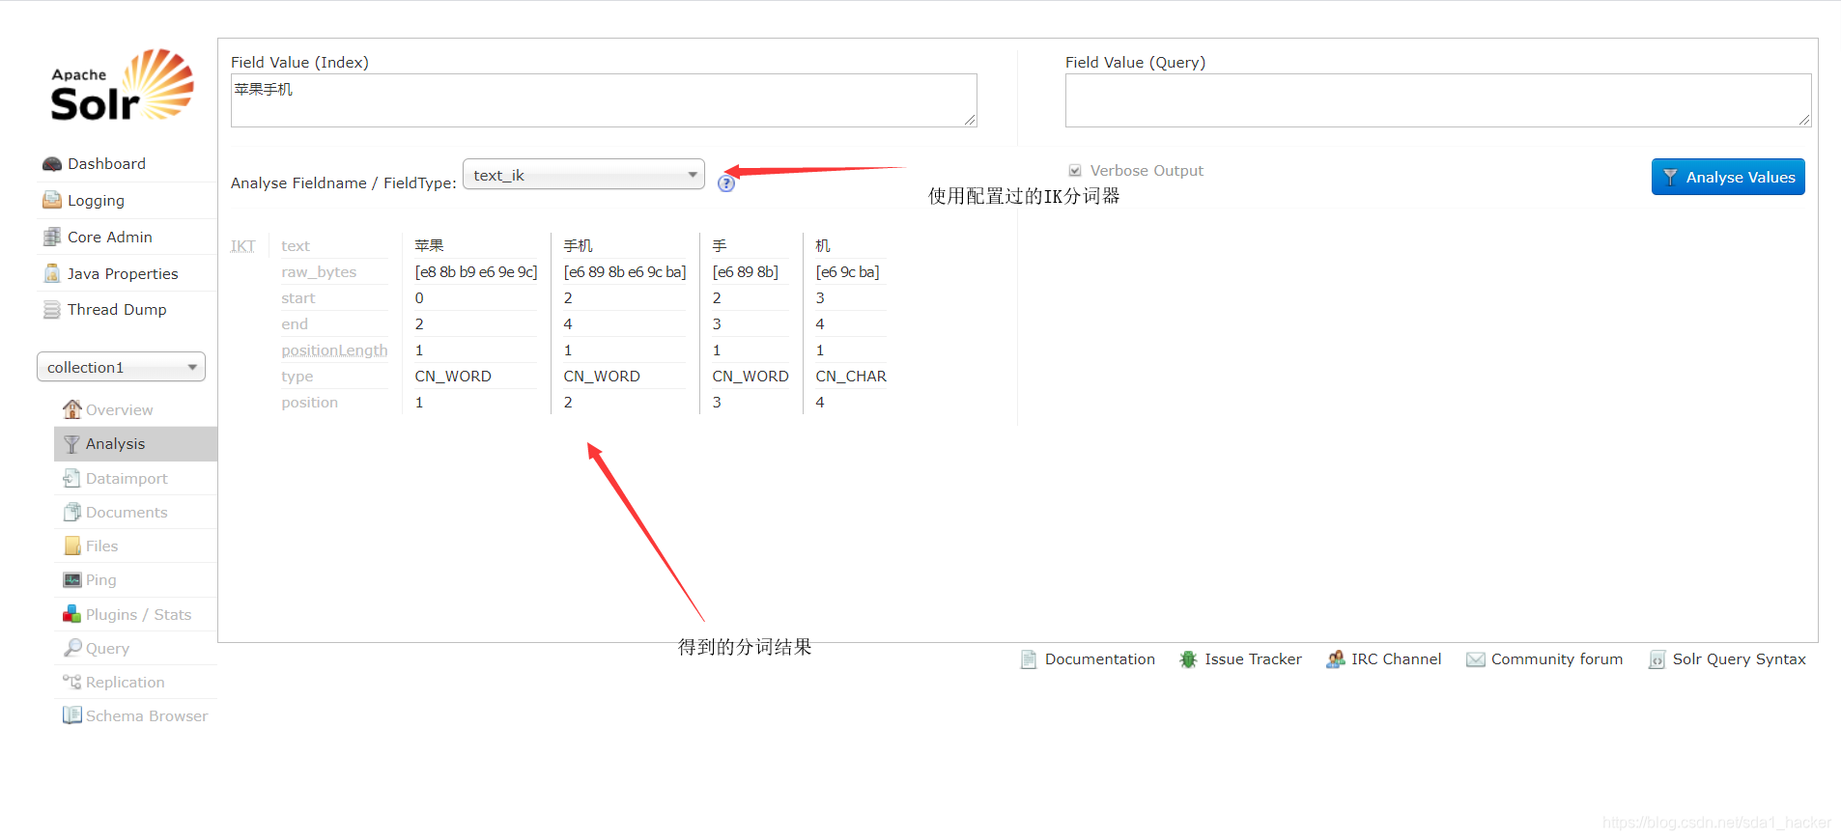Image resolution: width=1841 pixels, height=840 pixels.
Task: Click the '手机' token text cell
Action: pyautogui.click(x=578, y=246)
